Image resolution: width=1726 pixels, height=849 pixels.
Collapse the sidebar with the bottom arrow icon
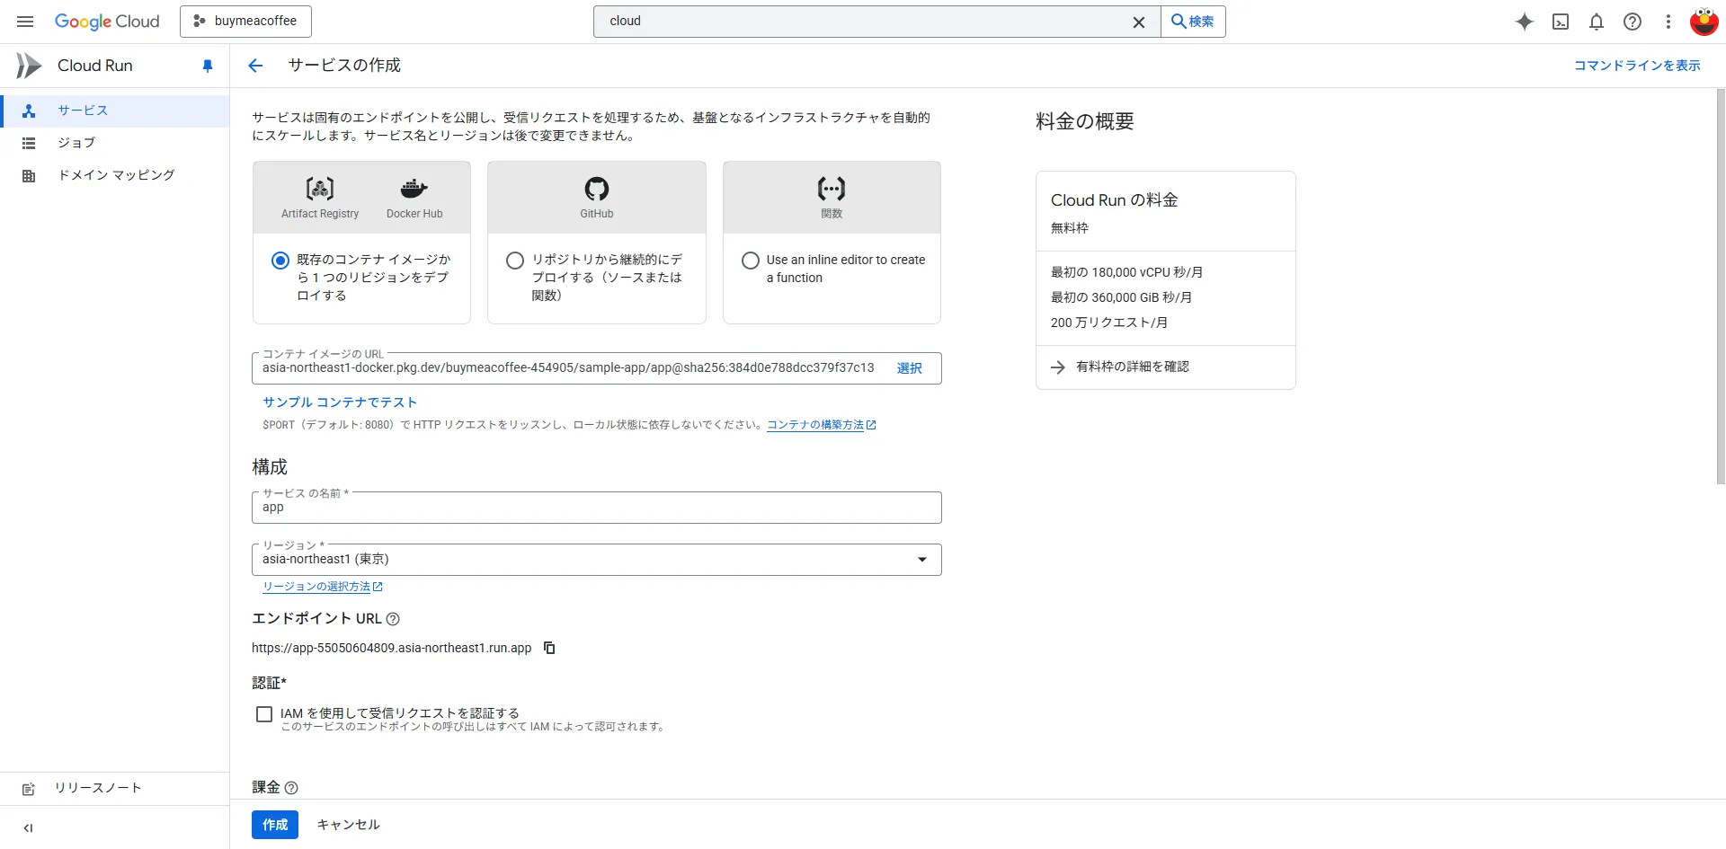click(x=28, y=827)
